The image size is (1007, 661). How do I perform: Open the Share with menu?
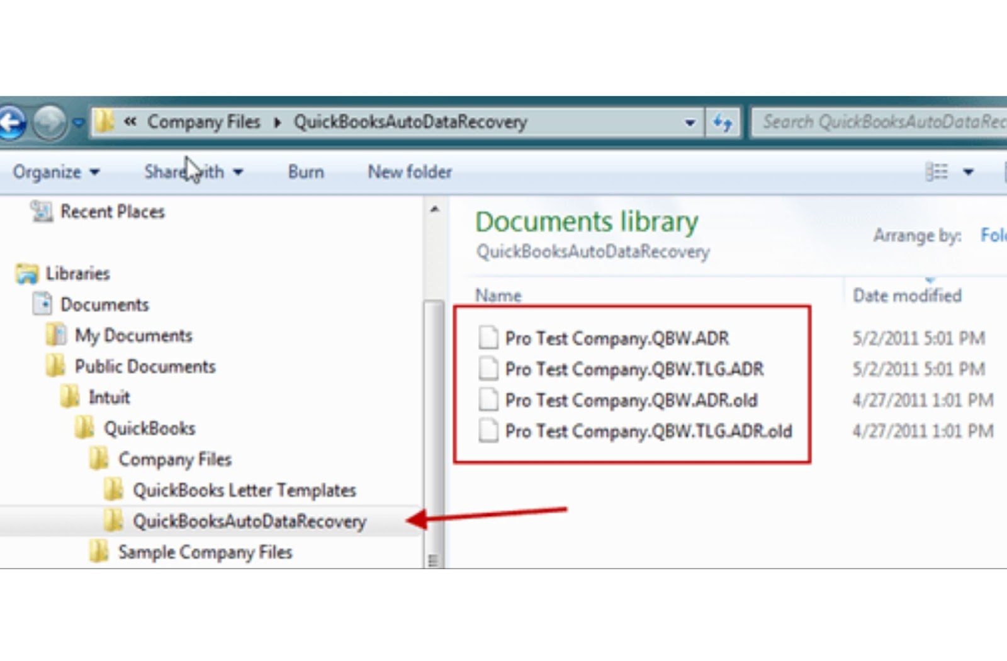pos(193,172)
